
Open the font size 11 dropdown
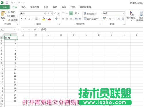pyautogui.click(x=51, y=13)
